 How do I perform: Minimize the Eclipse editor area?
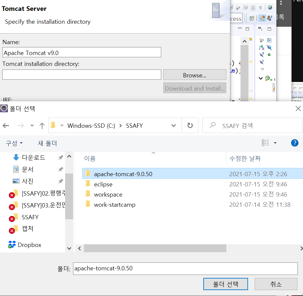tap(240, 28)
